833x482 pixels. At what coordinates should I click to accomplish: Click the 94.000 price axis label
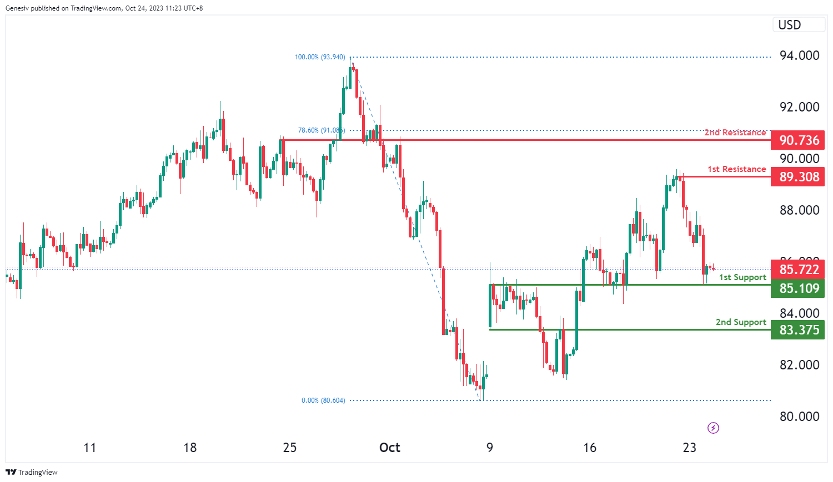click(x=799, y=55)
